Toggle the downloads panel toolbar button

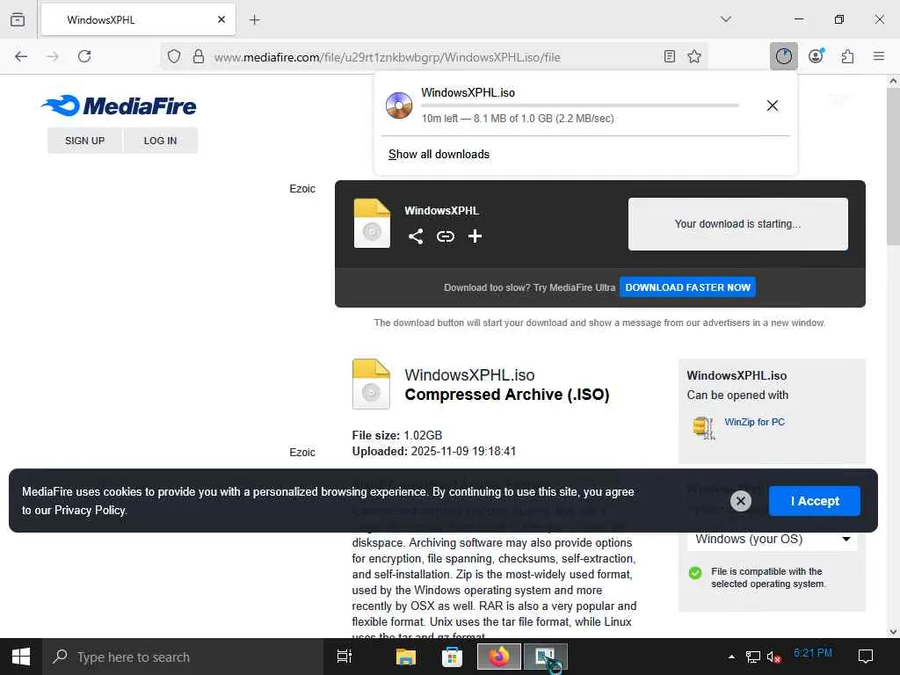(x=783, y=56)
